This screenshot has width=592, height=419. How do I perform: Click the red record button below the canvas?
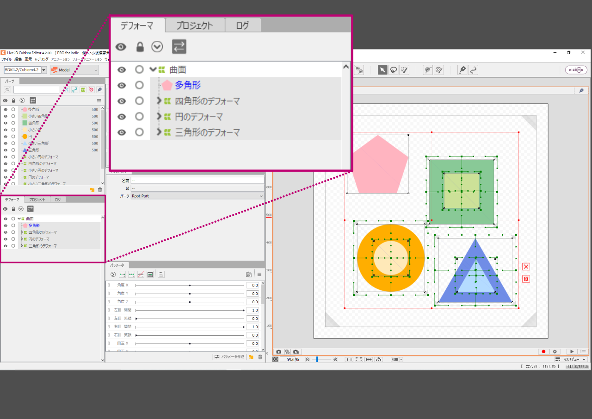click(x=544, y=352)
